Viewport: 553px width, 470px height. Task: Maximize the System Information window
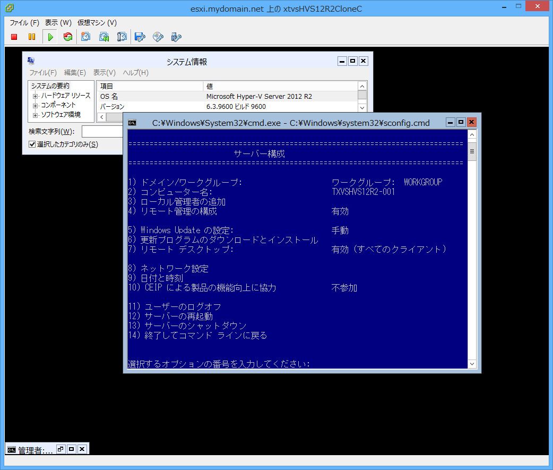352,61
